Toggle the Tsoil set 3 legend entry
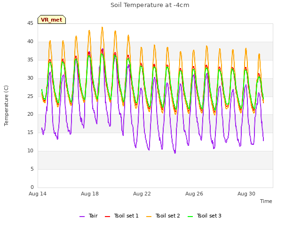The height and width of the screenshot is (225, 301). (x=205, y=216)
